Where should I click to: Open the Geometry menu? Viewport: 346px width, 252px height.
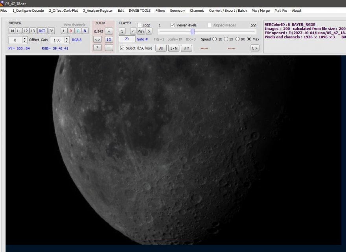(177, 10)
